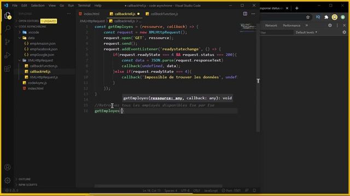Open the Terminal menu
The image size is (350, 196).
(84, 5)
